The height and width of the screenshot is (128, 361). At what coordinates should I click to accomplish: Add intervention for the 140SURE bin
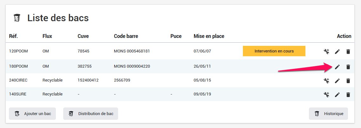pos(326,94)
